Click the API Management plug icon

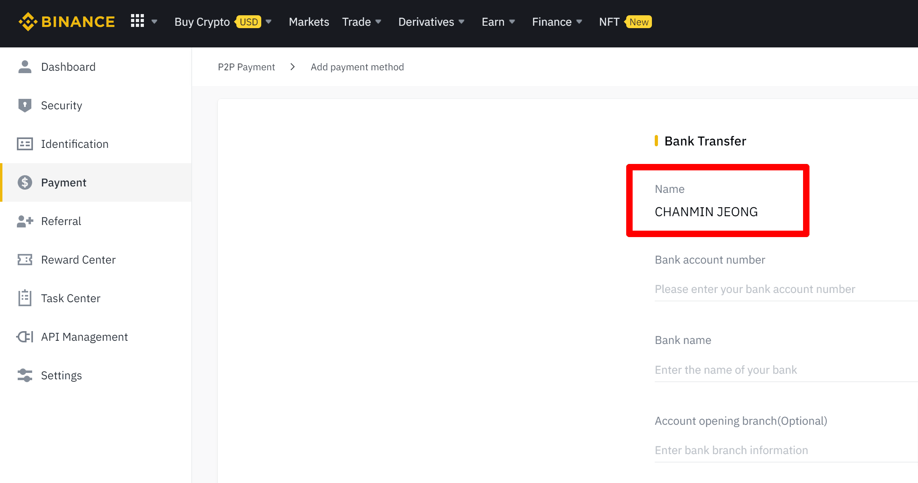pyautogui.click(x=25, y=337)
